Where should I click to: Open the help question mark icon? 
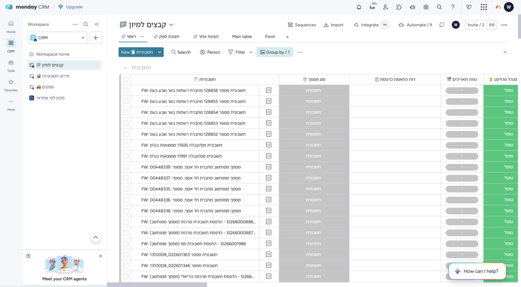(452, 7)
